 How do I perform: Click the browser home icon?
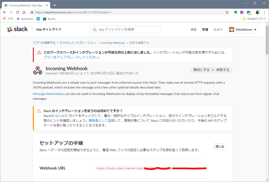tap(24, 12)
